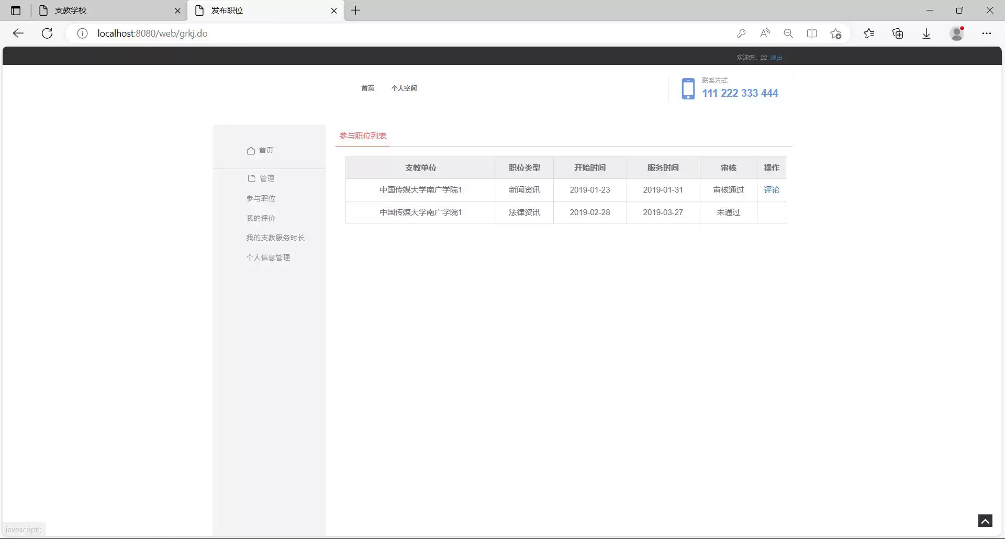Restore down the browser window

pyautogui.click(x=959, y=10)
